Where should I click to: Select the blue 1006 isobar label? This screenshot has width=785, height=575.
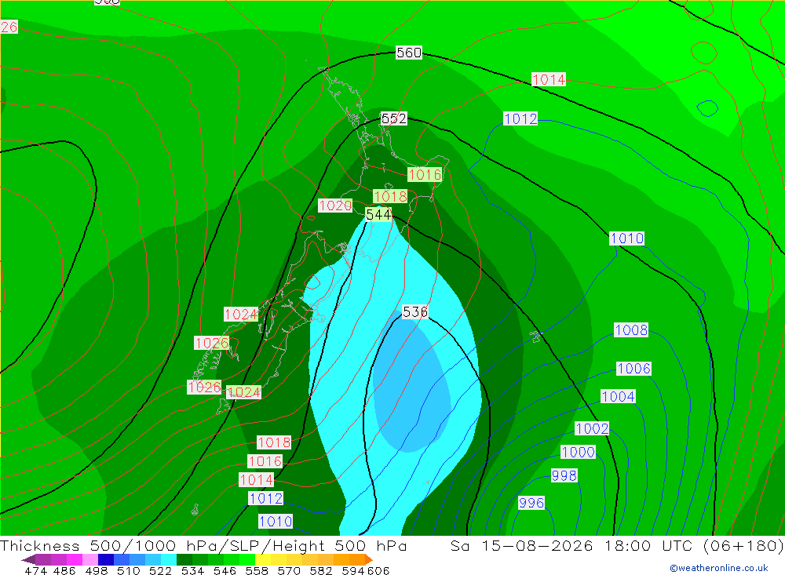click(633, 369)
